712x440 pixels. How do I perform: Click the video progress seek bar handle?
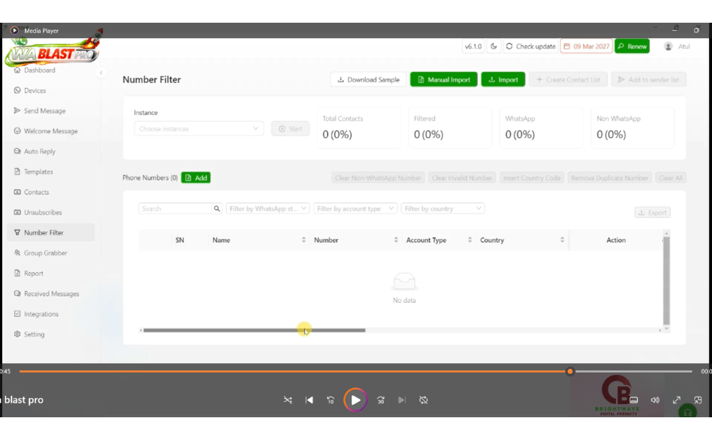[x=570, y=372]
